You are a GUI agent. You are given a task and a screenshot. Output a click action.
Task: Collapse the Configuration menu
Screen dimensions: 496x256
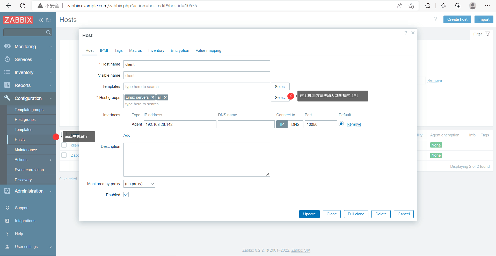(50, 98)
